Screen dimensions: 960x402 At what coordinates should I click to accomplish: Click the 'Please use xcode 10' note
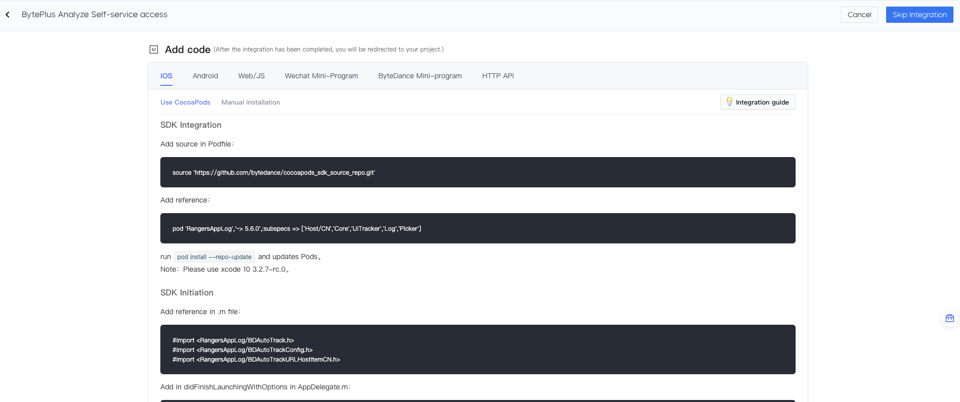point(225,269)
